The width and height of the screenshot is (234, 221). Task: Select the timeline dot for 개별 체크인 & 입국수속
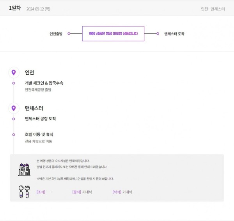coord(14,83)
